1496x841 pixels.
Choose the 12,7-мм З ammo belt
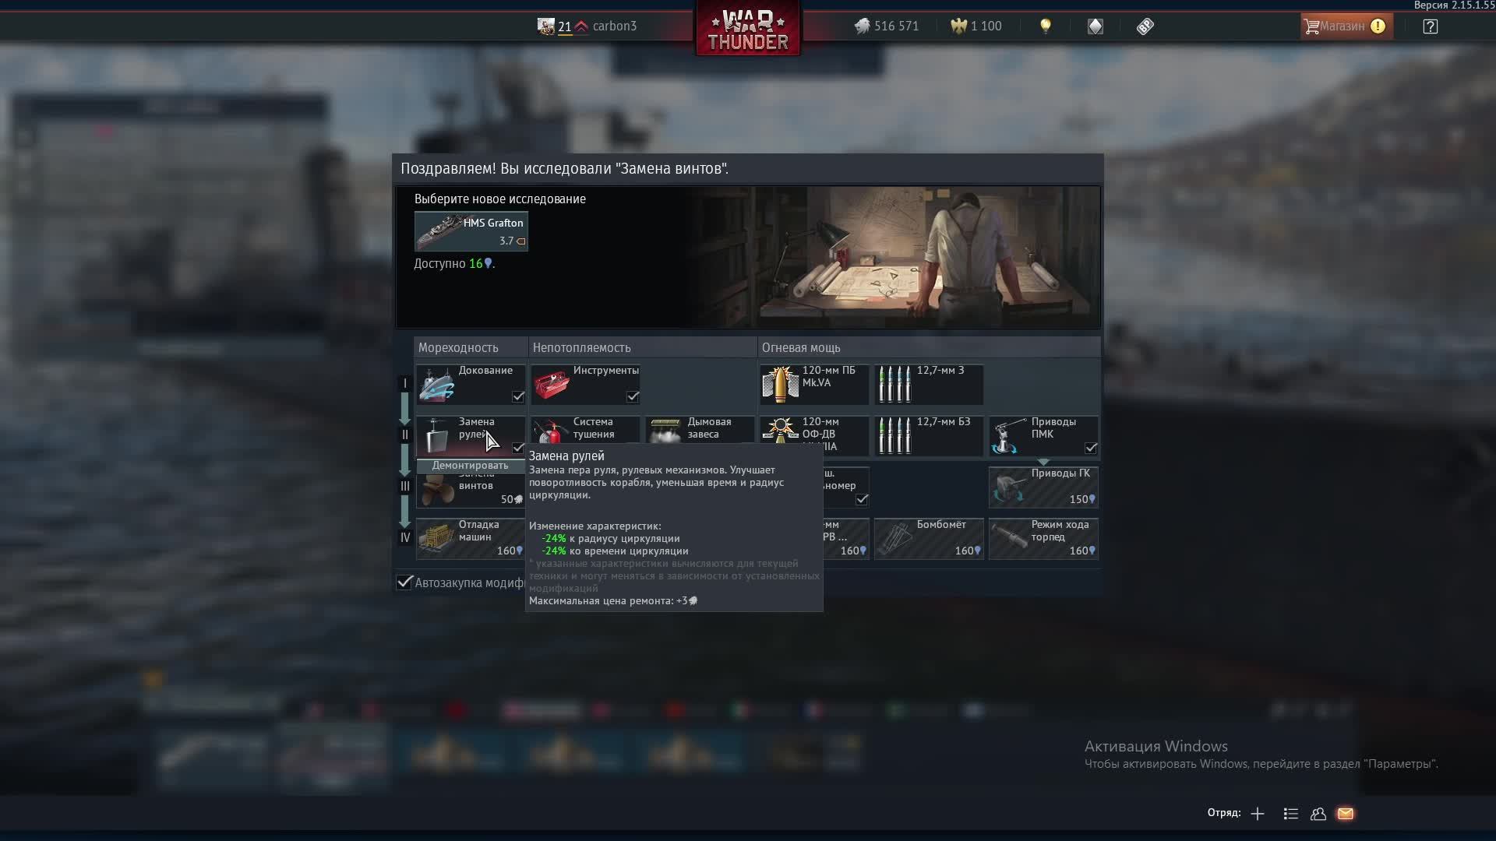click(x=928, y=385)
